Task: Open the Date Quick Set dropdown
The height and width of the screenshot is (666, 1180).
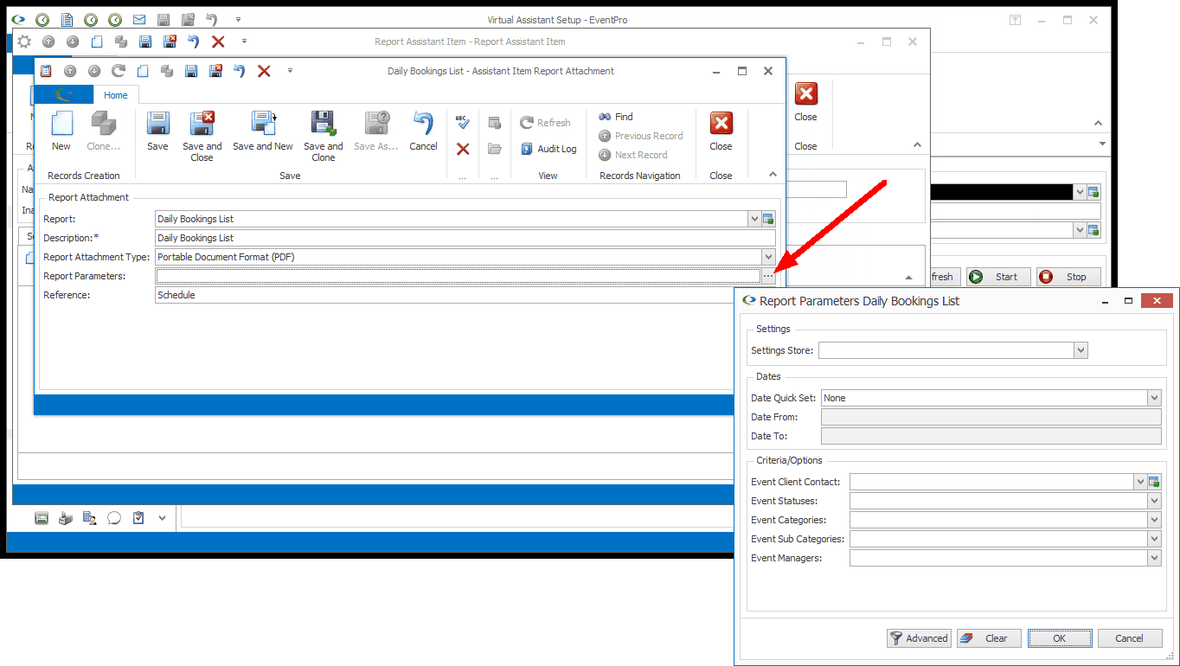Action: click(1154, 398)
